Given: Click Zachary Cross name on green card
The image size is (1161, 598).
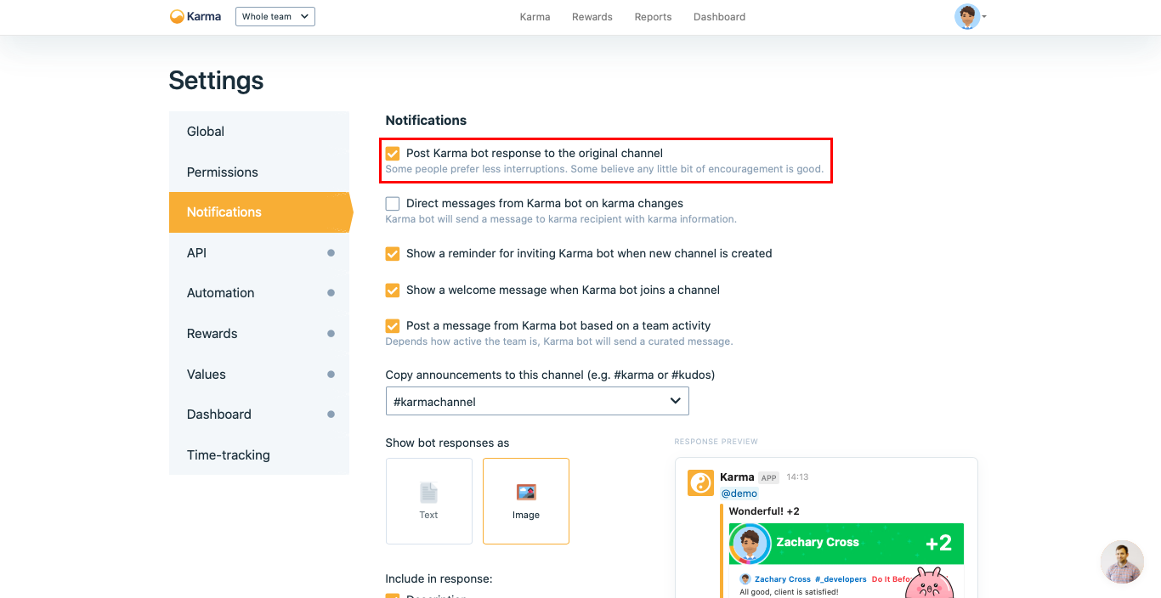Looking at the screenshot, I should (x=818, y=542).
